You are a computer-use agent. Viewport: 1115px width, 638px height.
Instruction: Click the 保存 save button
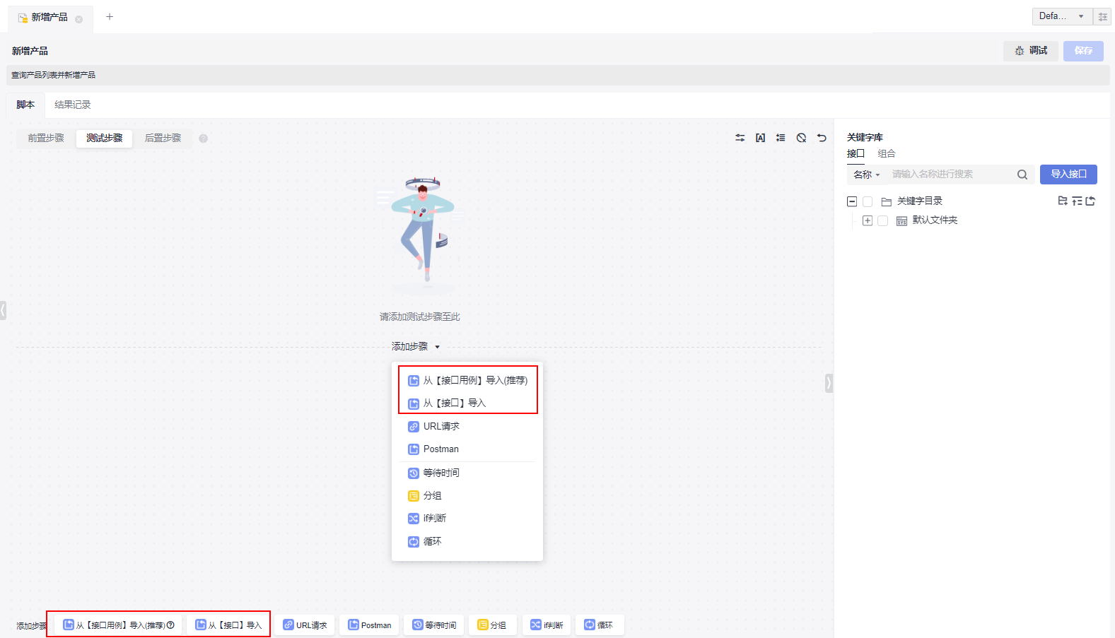click(1083, 51)
